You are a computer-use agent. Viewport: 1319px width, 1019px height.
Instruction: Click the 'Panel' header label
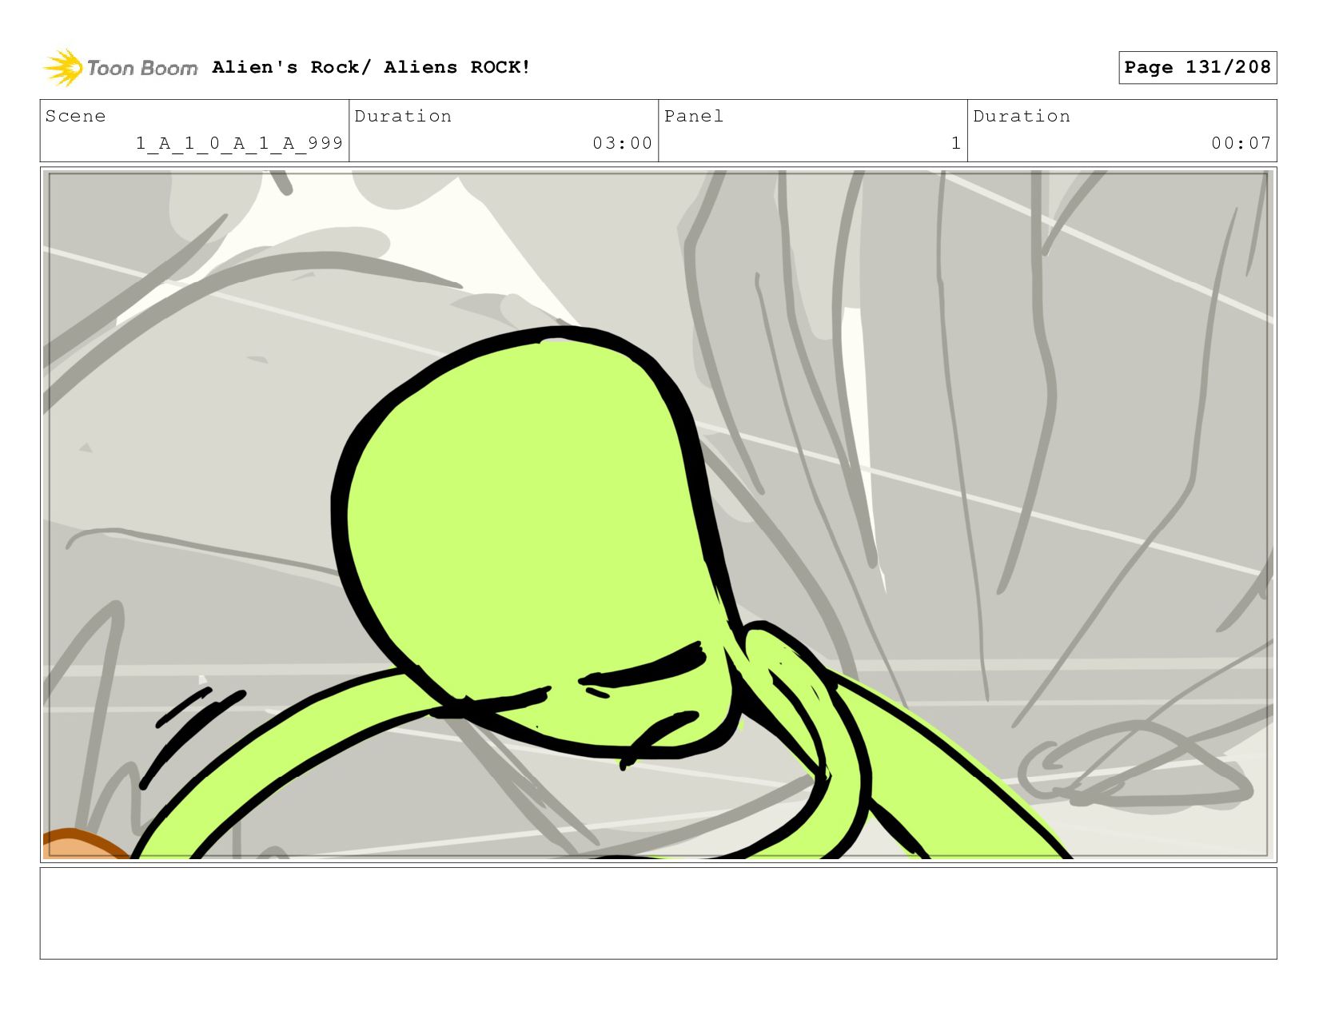click(x=693, y=116)
